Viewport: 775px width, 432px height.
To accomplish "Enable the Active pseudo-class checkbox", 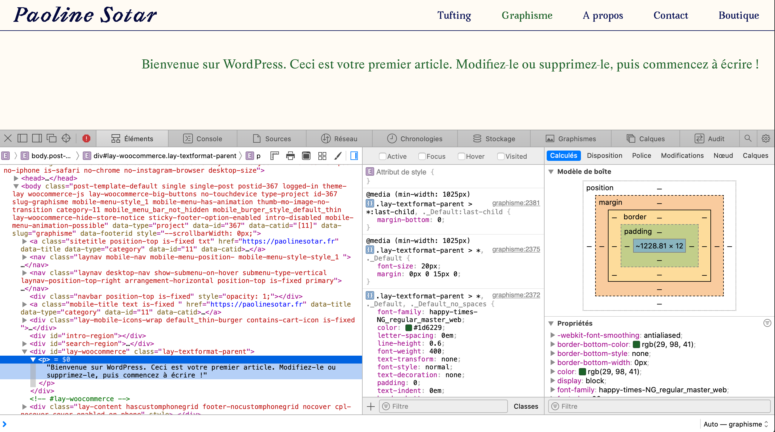I will [x=382, y=156].
